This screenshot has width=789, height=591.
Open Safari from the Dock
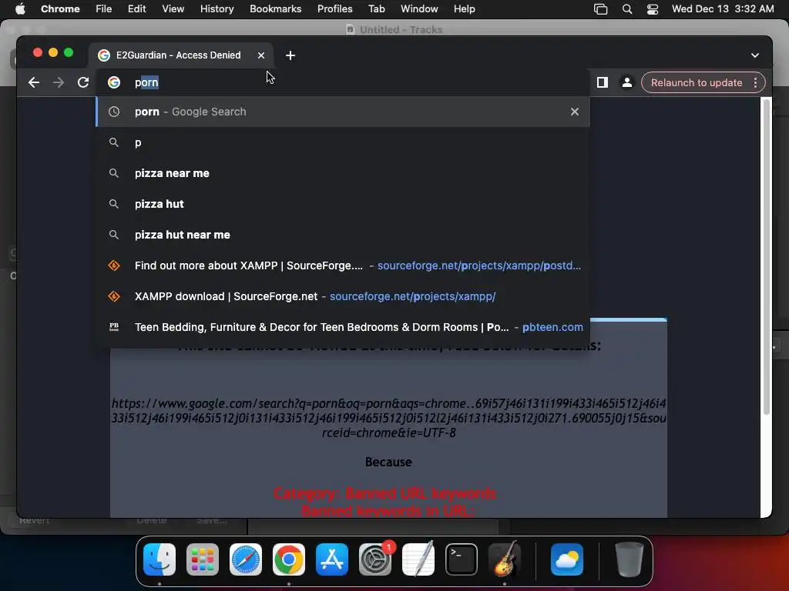pyautogui.click(x=246, y=559)
